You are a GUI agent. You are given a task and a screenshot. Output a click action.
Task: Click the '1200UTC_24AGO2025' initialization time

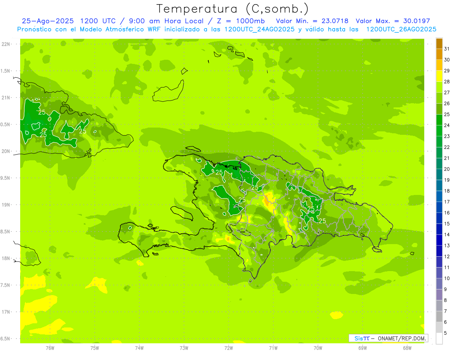coord(260,29)
